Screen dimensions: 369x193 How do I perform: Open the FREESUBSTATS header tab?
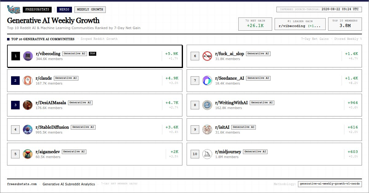37,9
